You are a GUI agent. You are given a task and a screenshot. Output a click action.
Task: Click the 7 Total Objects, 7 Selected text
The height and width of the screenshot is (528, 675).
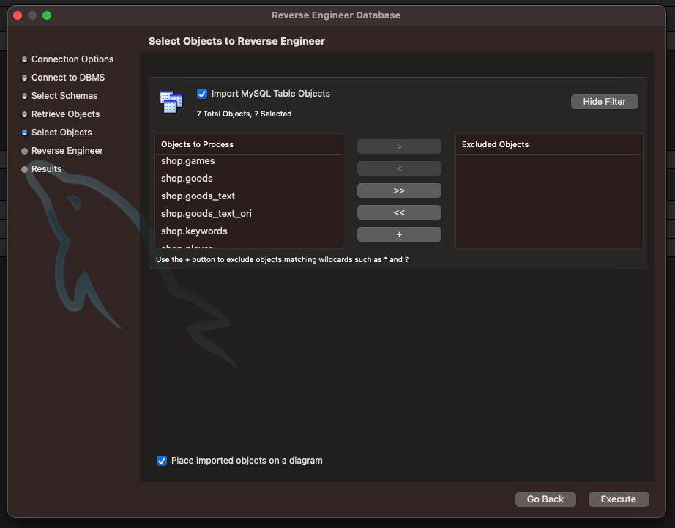[x=244, y=114]
